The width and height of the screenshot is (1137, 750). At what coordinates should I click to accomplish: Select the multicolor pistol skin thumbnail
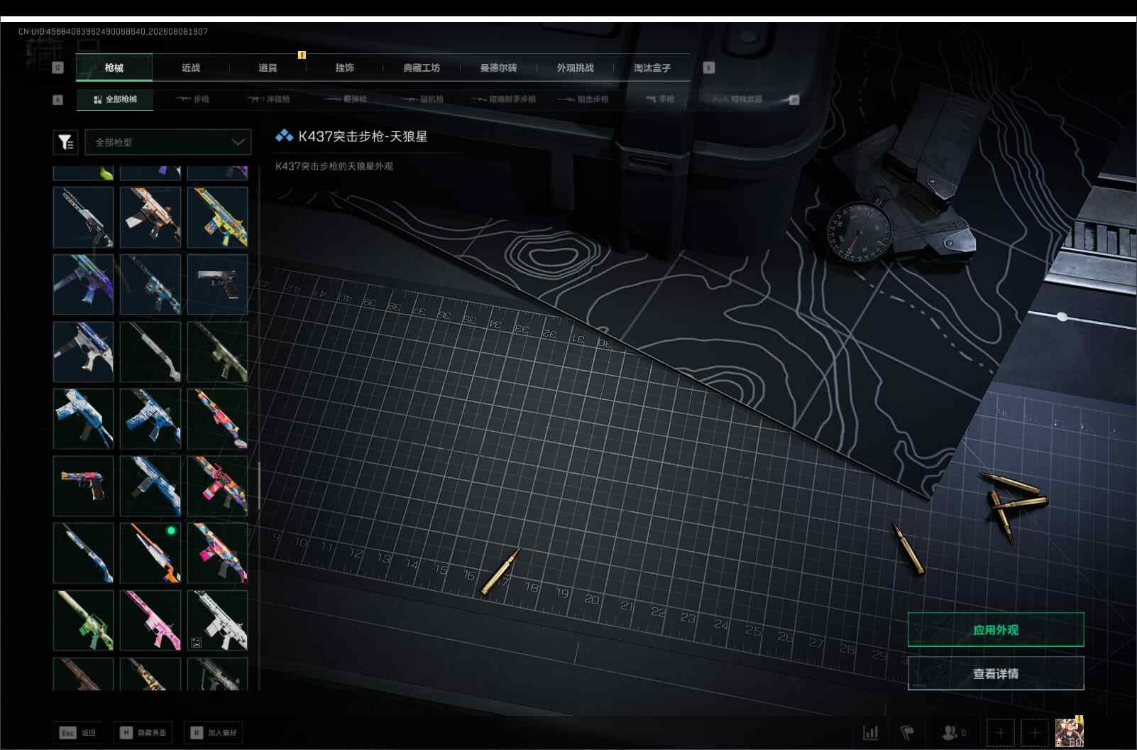[x=83, y=486]
